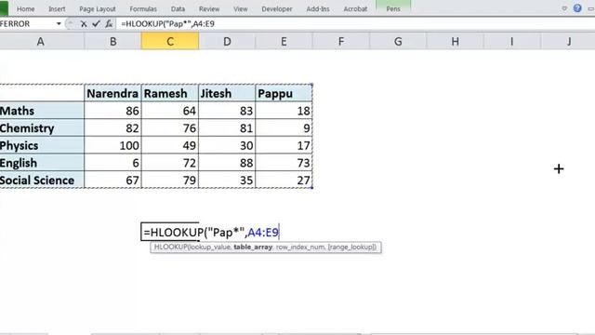Screen dimensions: 595x335
Task: Click inside the formula bar text
Action: [167, 24]
